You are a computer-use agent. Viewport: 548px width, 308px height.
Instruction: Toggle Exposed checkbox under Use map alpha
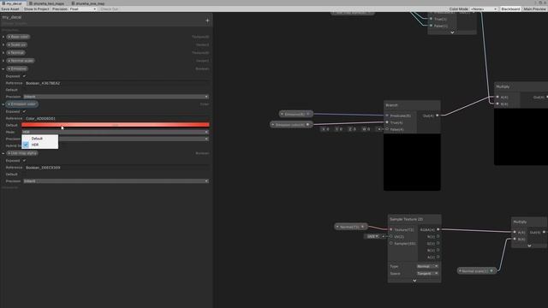[24, 161]
